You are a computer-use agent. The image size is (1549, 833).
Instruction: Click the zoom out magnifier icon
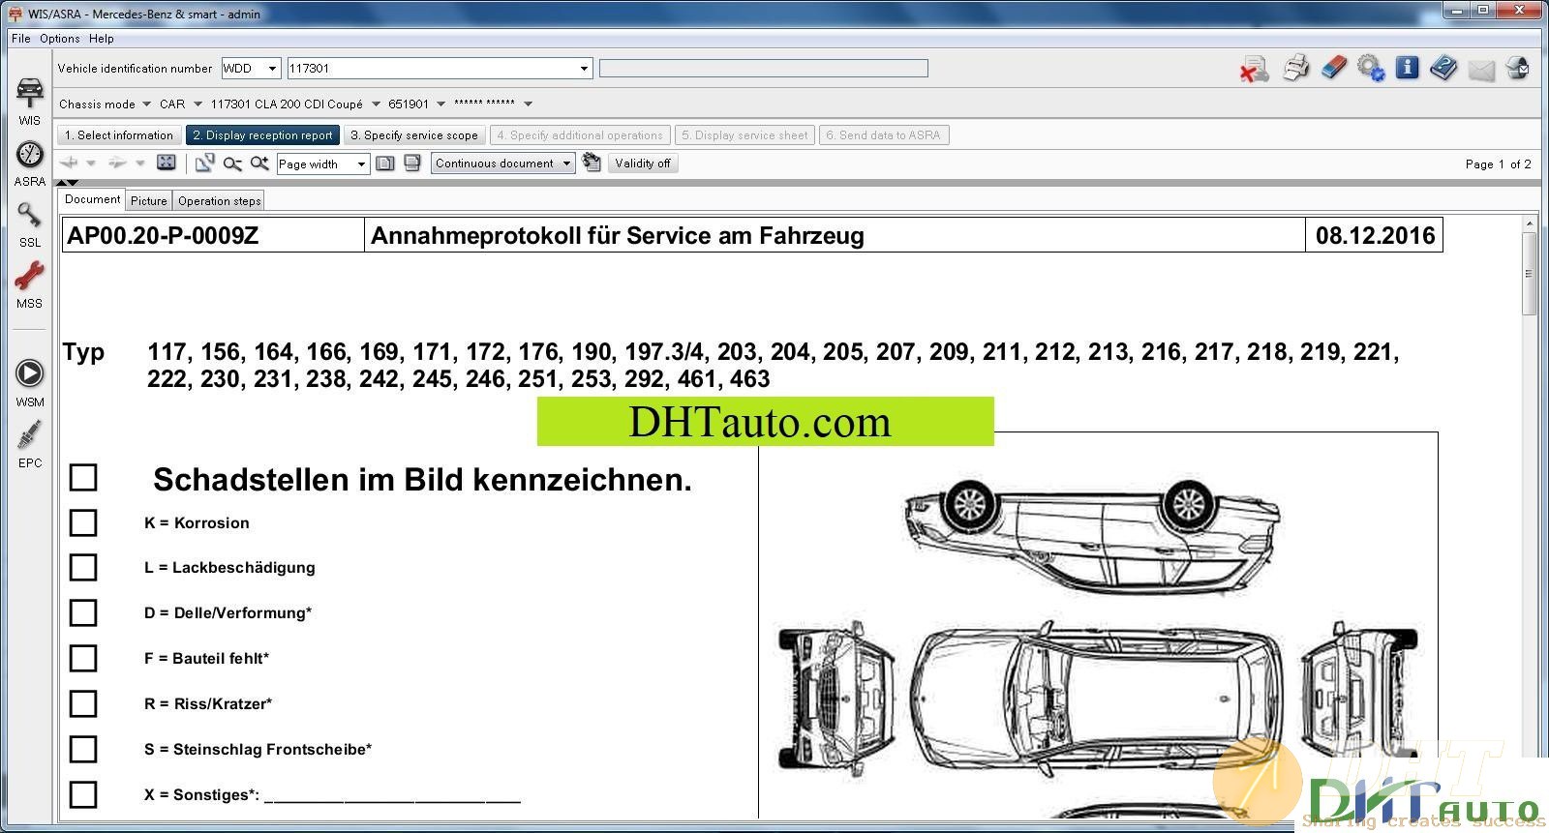point(232,164)
